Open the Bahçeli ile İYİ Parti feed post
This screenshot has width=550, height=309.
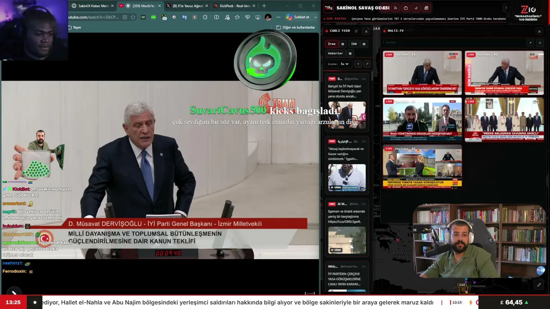(x=347, y=102)
